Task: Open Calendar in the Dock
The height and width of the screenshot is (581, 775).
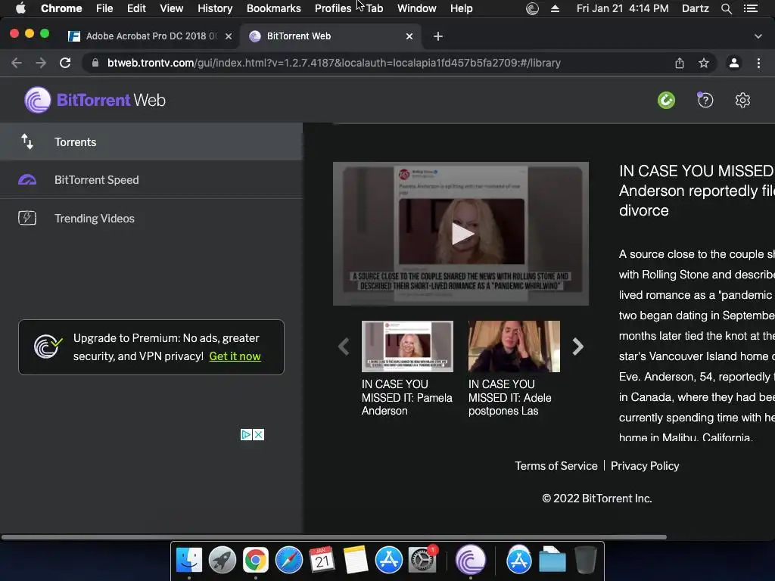Action: click(x=322, y=560)
